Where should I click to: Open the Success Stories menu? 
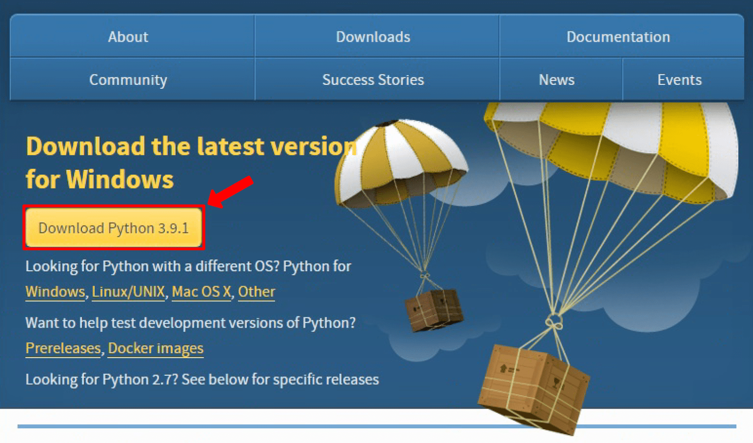(x=373, y=79)
